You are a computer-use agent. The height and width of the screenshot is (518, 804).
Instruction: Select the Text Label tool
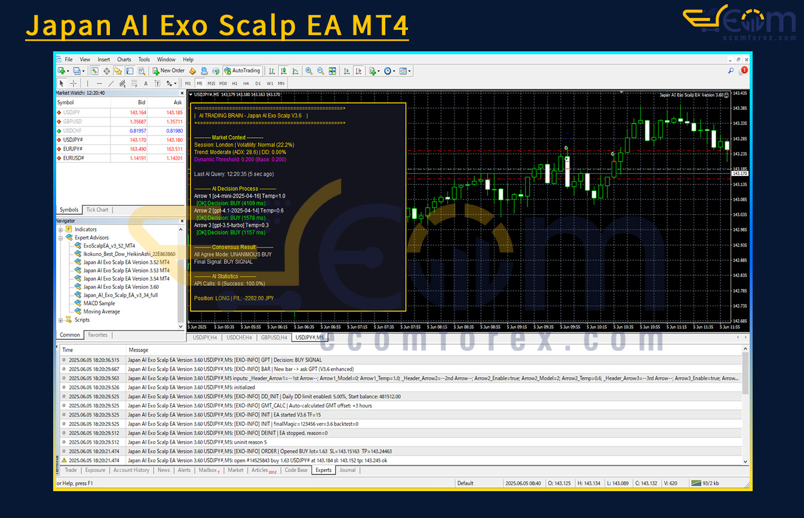click(157, 84)
